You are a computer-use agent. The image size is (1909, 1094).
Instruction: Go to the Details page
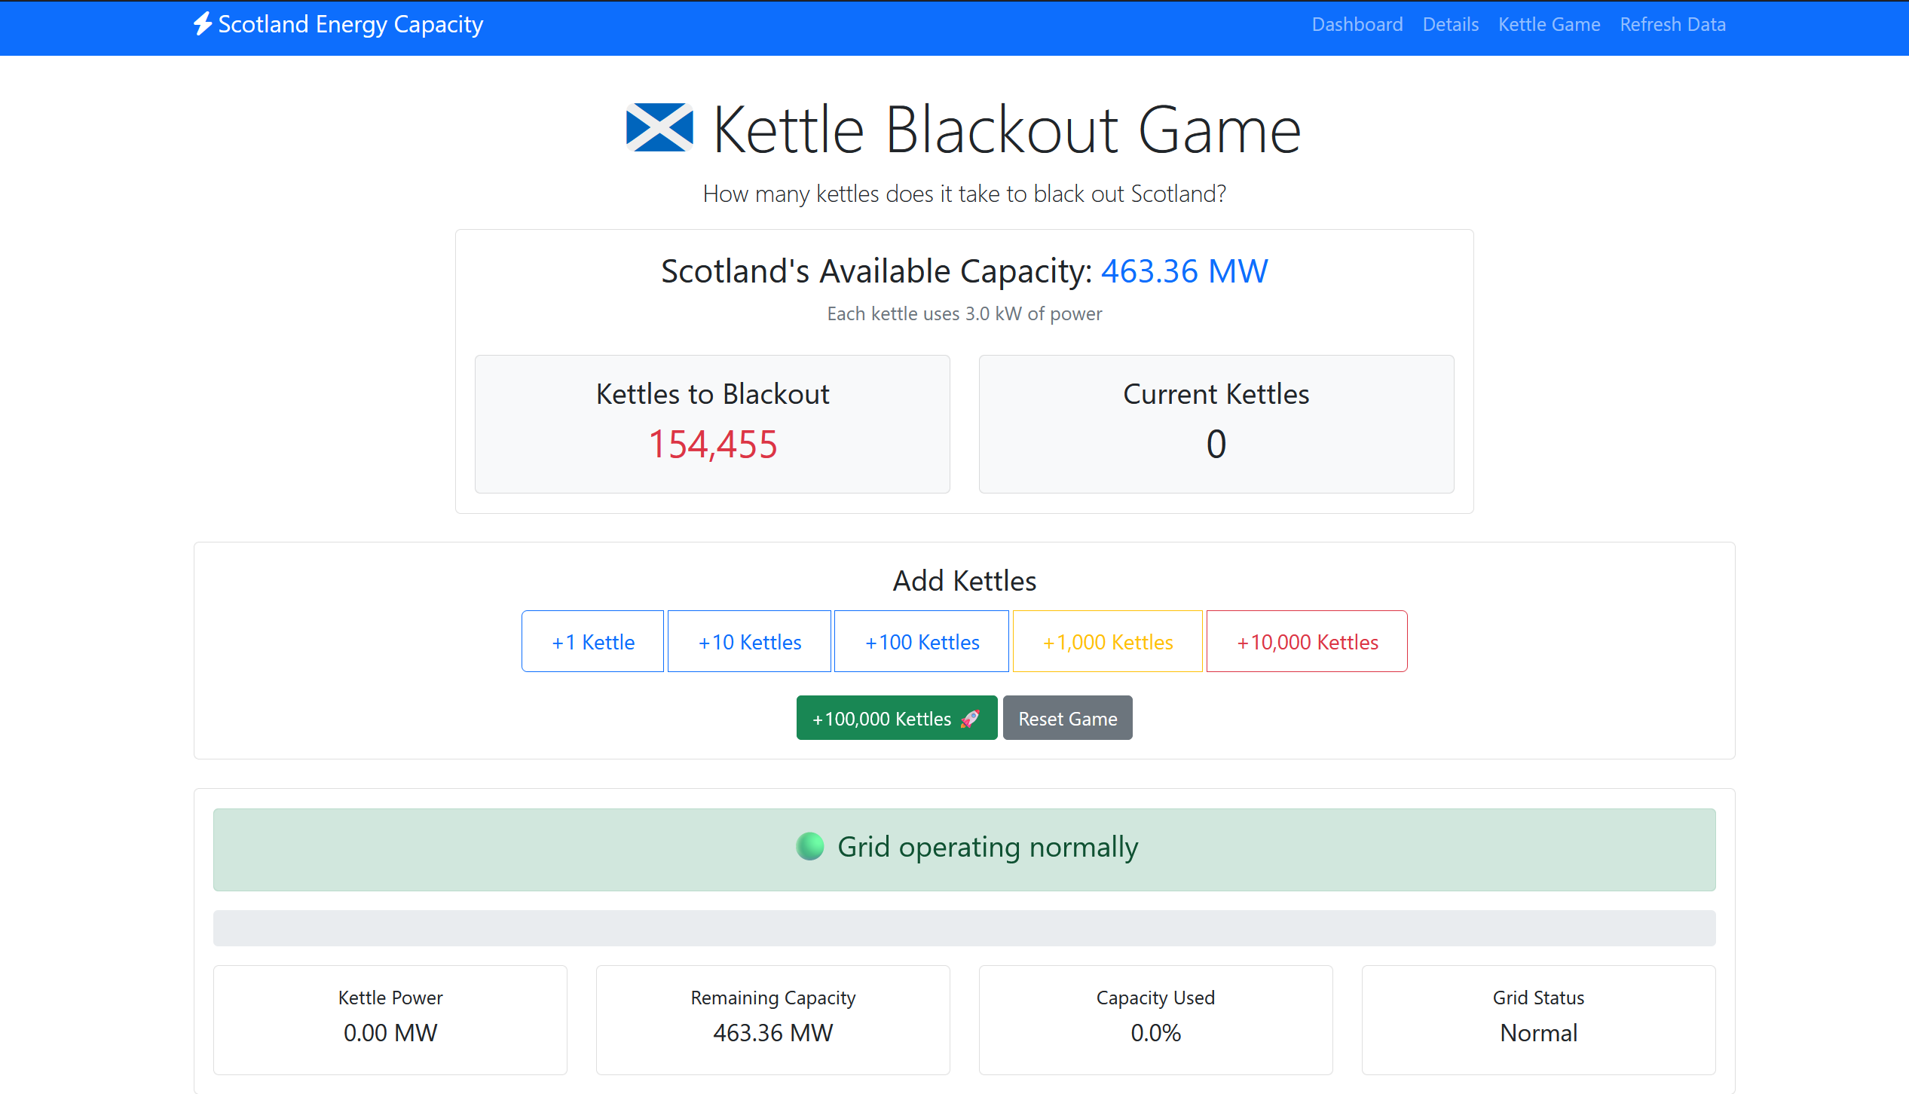[x=1450, y=24]
